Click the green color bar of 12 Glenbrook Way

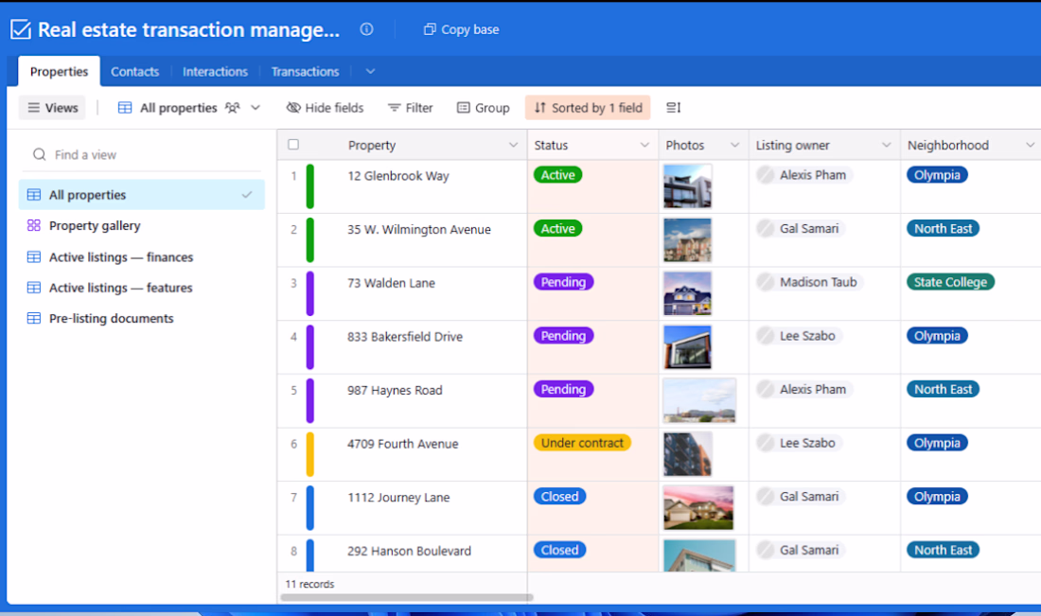click(x=310, y=186)
